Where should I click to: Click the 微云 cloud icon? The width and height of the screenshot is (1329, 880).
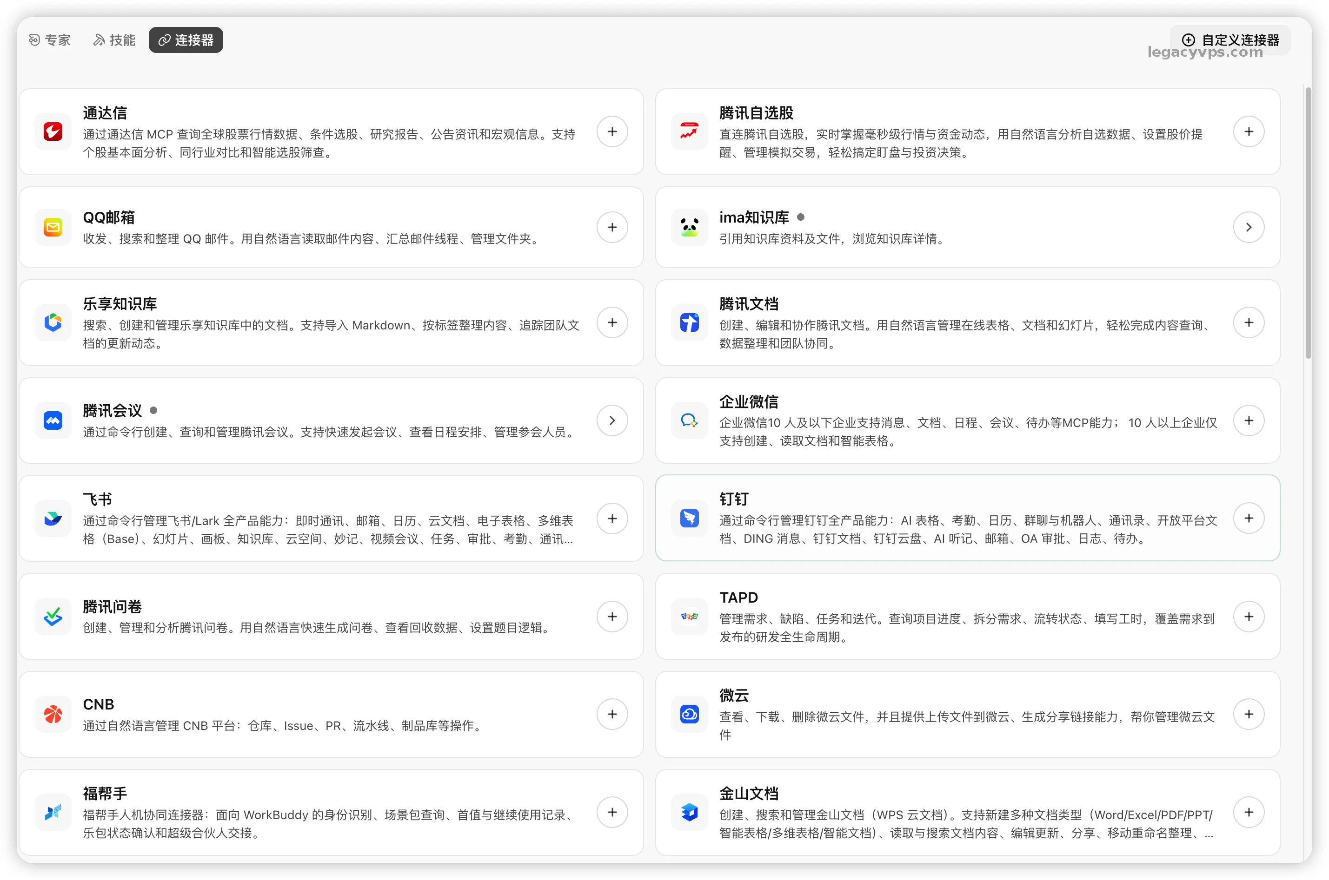click(689, 714)
